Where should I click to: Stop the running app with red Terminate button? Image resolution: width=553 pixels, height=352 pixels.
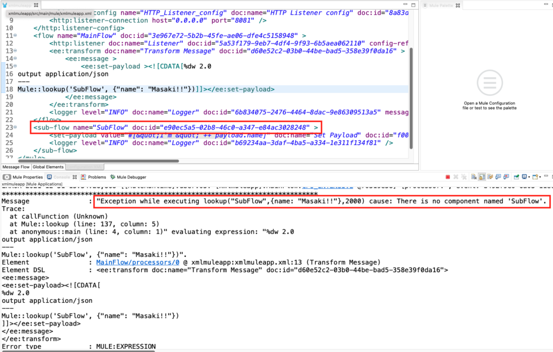(448, 177)
